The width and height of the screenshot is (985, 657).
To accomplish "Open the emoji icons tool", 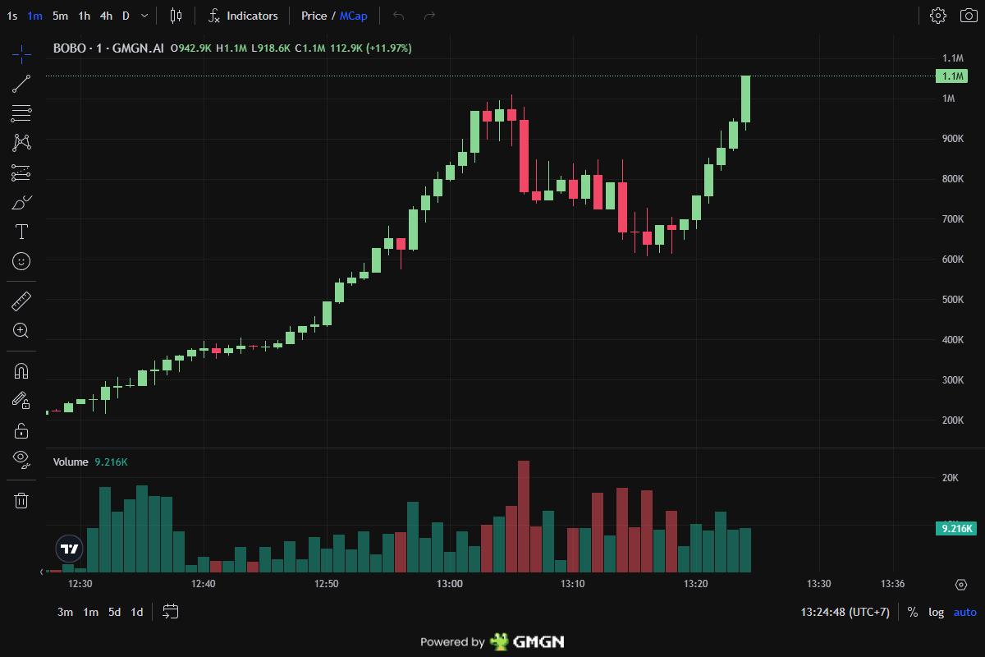I will (21, 261).
